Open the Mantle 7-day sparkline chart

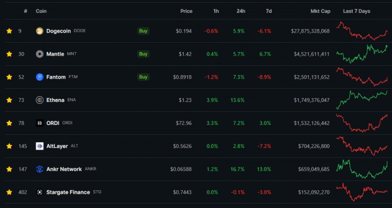coord(362,53)
